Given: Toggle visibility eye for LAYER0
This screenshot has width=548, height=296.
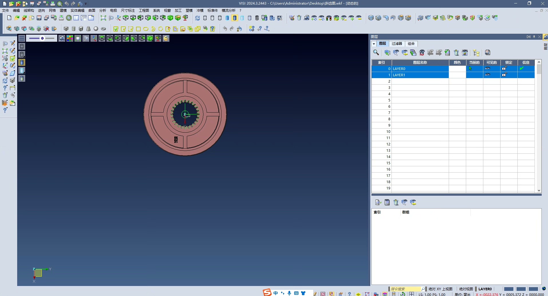Looking at the screenshot, I should [x=487, y=69].
